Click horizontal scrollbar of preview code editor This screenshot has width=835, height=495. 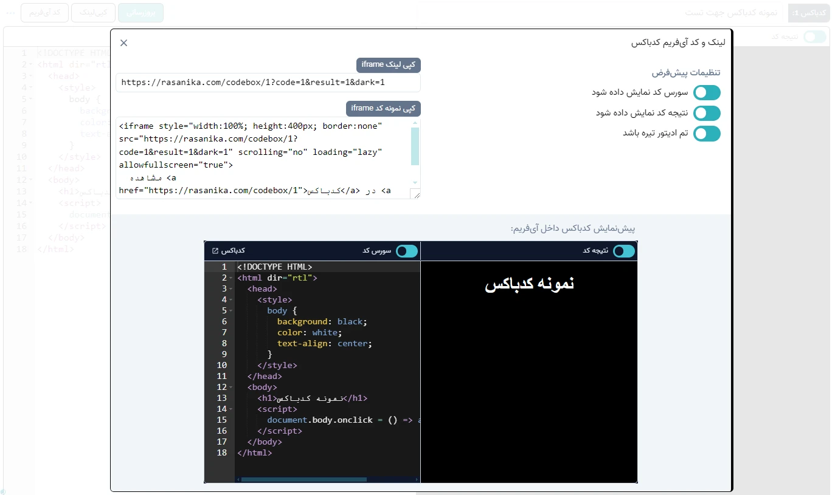coord(304,479)
